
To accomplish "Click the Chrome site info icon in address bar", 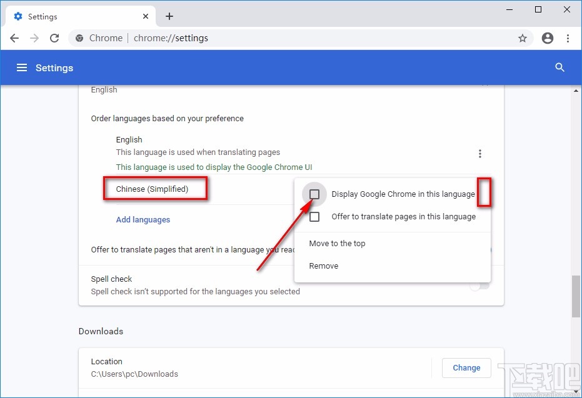I will (x=79, y=38).
